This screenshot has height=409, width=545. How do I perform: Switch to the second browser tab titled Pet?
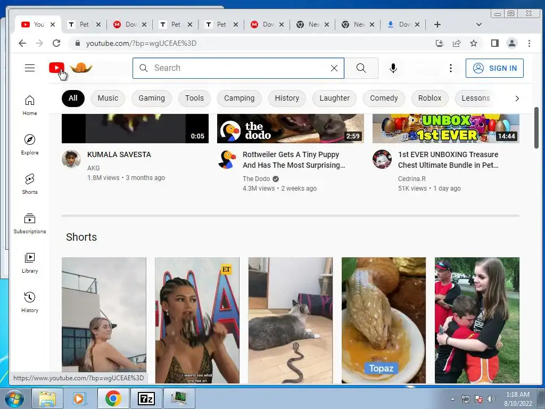(x=84, y=24)
